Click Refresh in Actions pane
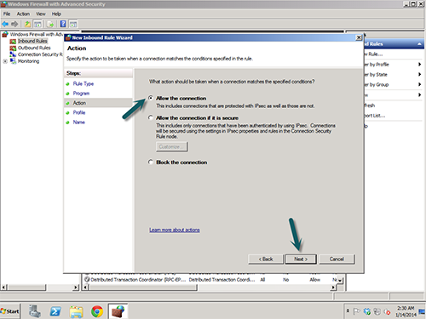The image size is (426, 319). tap(370, 105)
